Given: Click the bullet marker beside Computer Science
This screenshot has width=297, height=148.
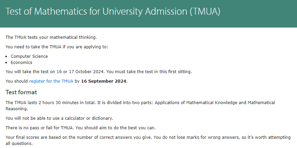Looking at the screenshot, I should tap(6, 56).
